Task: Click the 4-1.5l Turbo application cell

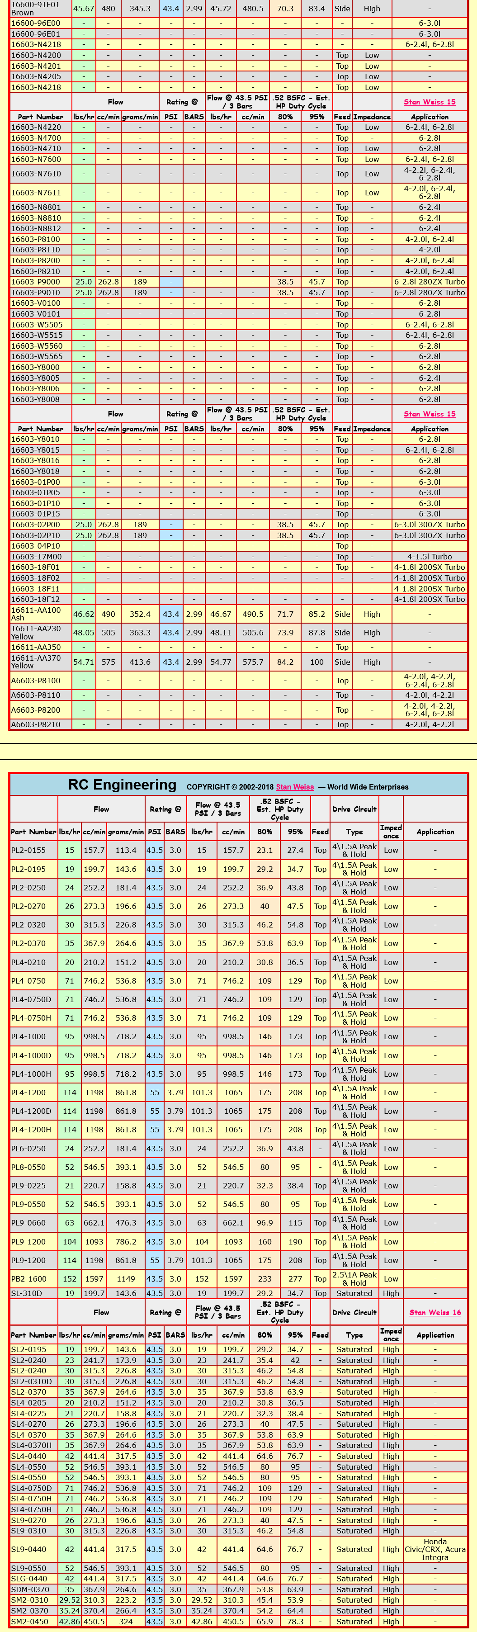Action: (429, 557)
